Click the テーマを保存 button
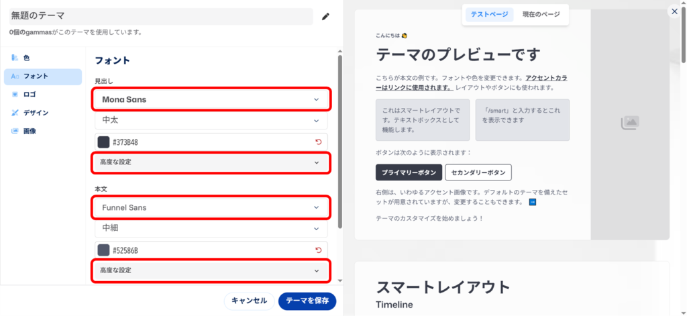The width and height of the screenshot is (687, 316). pos(307,301)
